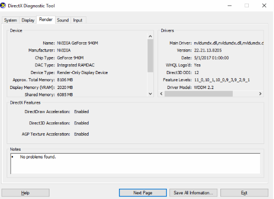Click the Driver Model value 'WDDM 2.2'

(204, 87)
